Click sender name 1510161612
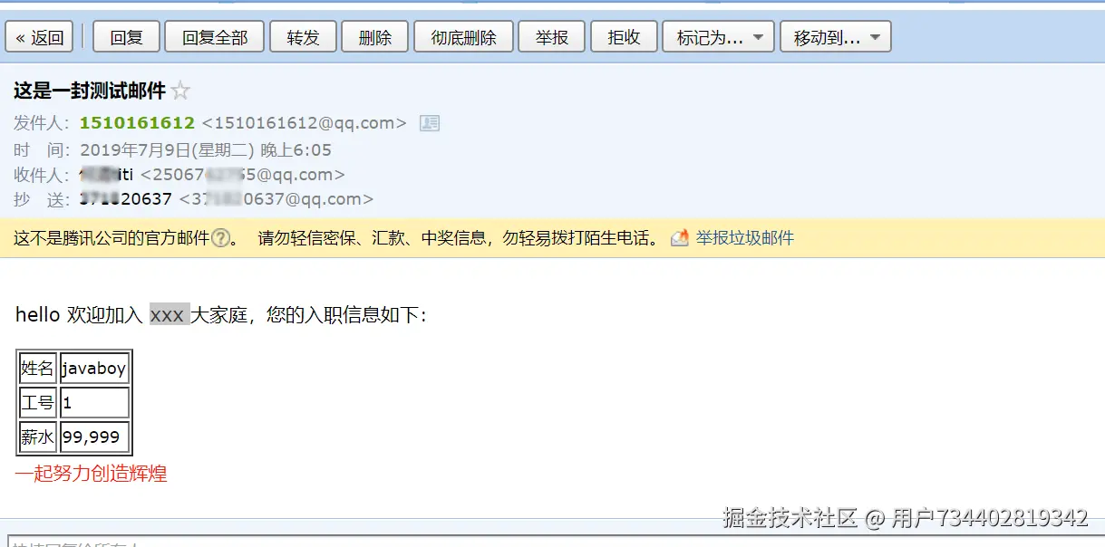This screenshot has width=1105, height=547. tap(137, 123)
